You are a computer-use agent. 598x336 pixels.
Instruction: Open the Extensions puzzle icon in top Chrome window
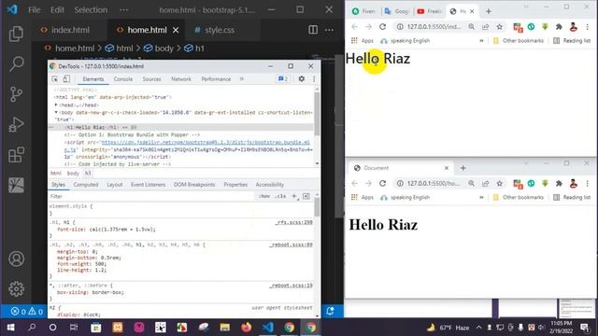click(x=559, y=27)
